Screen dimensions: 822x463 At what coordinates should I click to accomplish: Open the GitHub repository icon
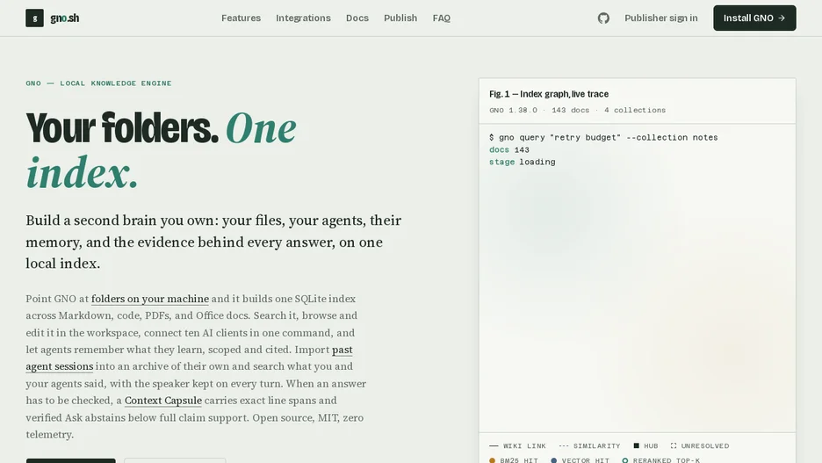click(603, 18)
